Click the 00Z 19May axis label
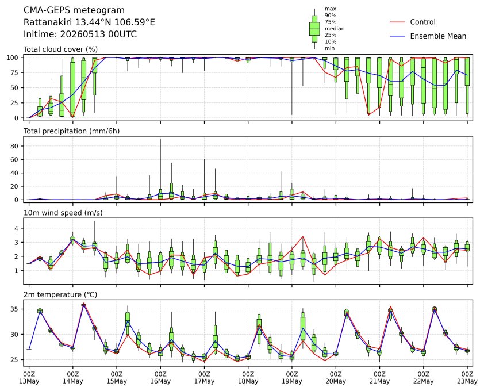 click(x=291, y=378)
